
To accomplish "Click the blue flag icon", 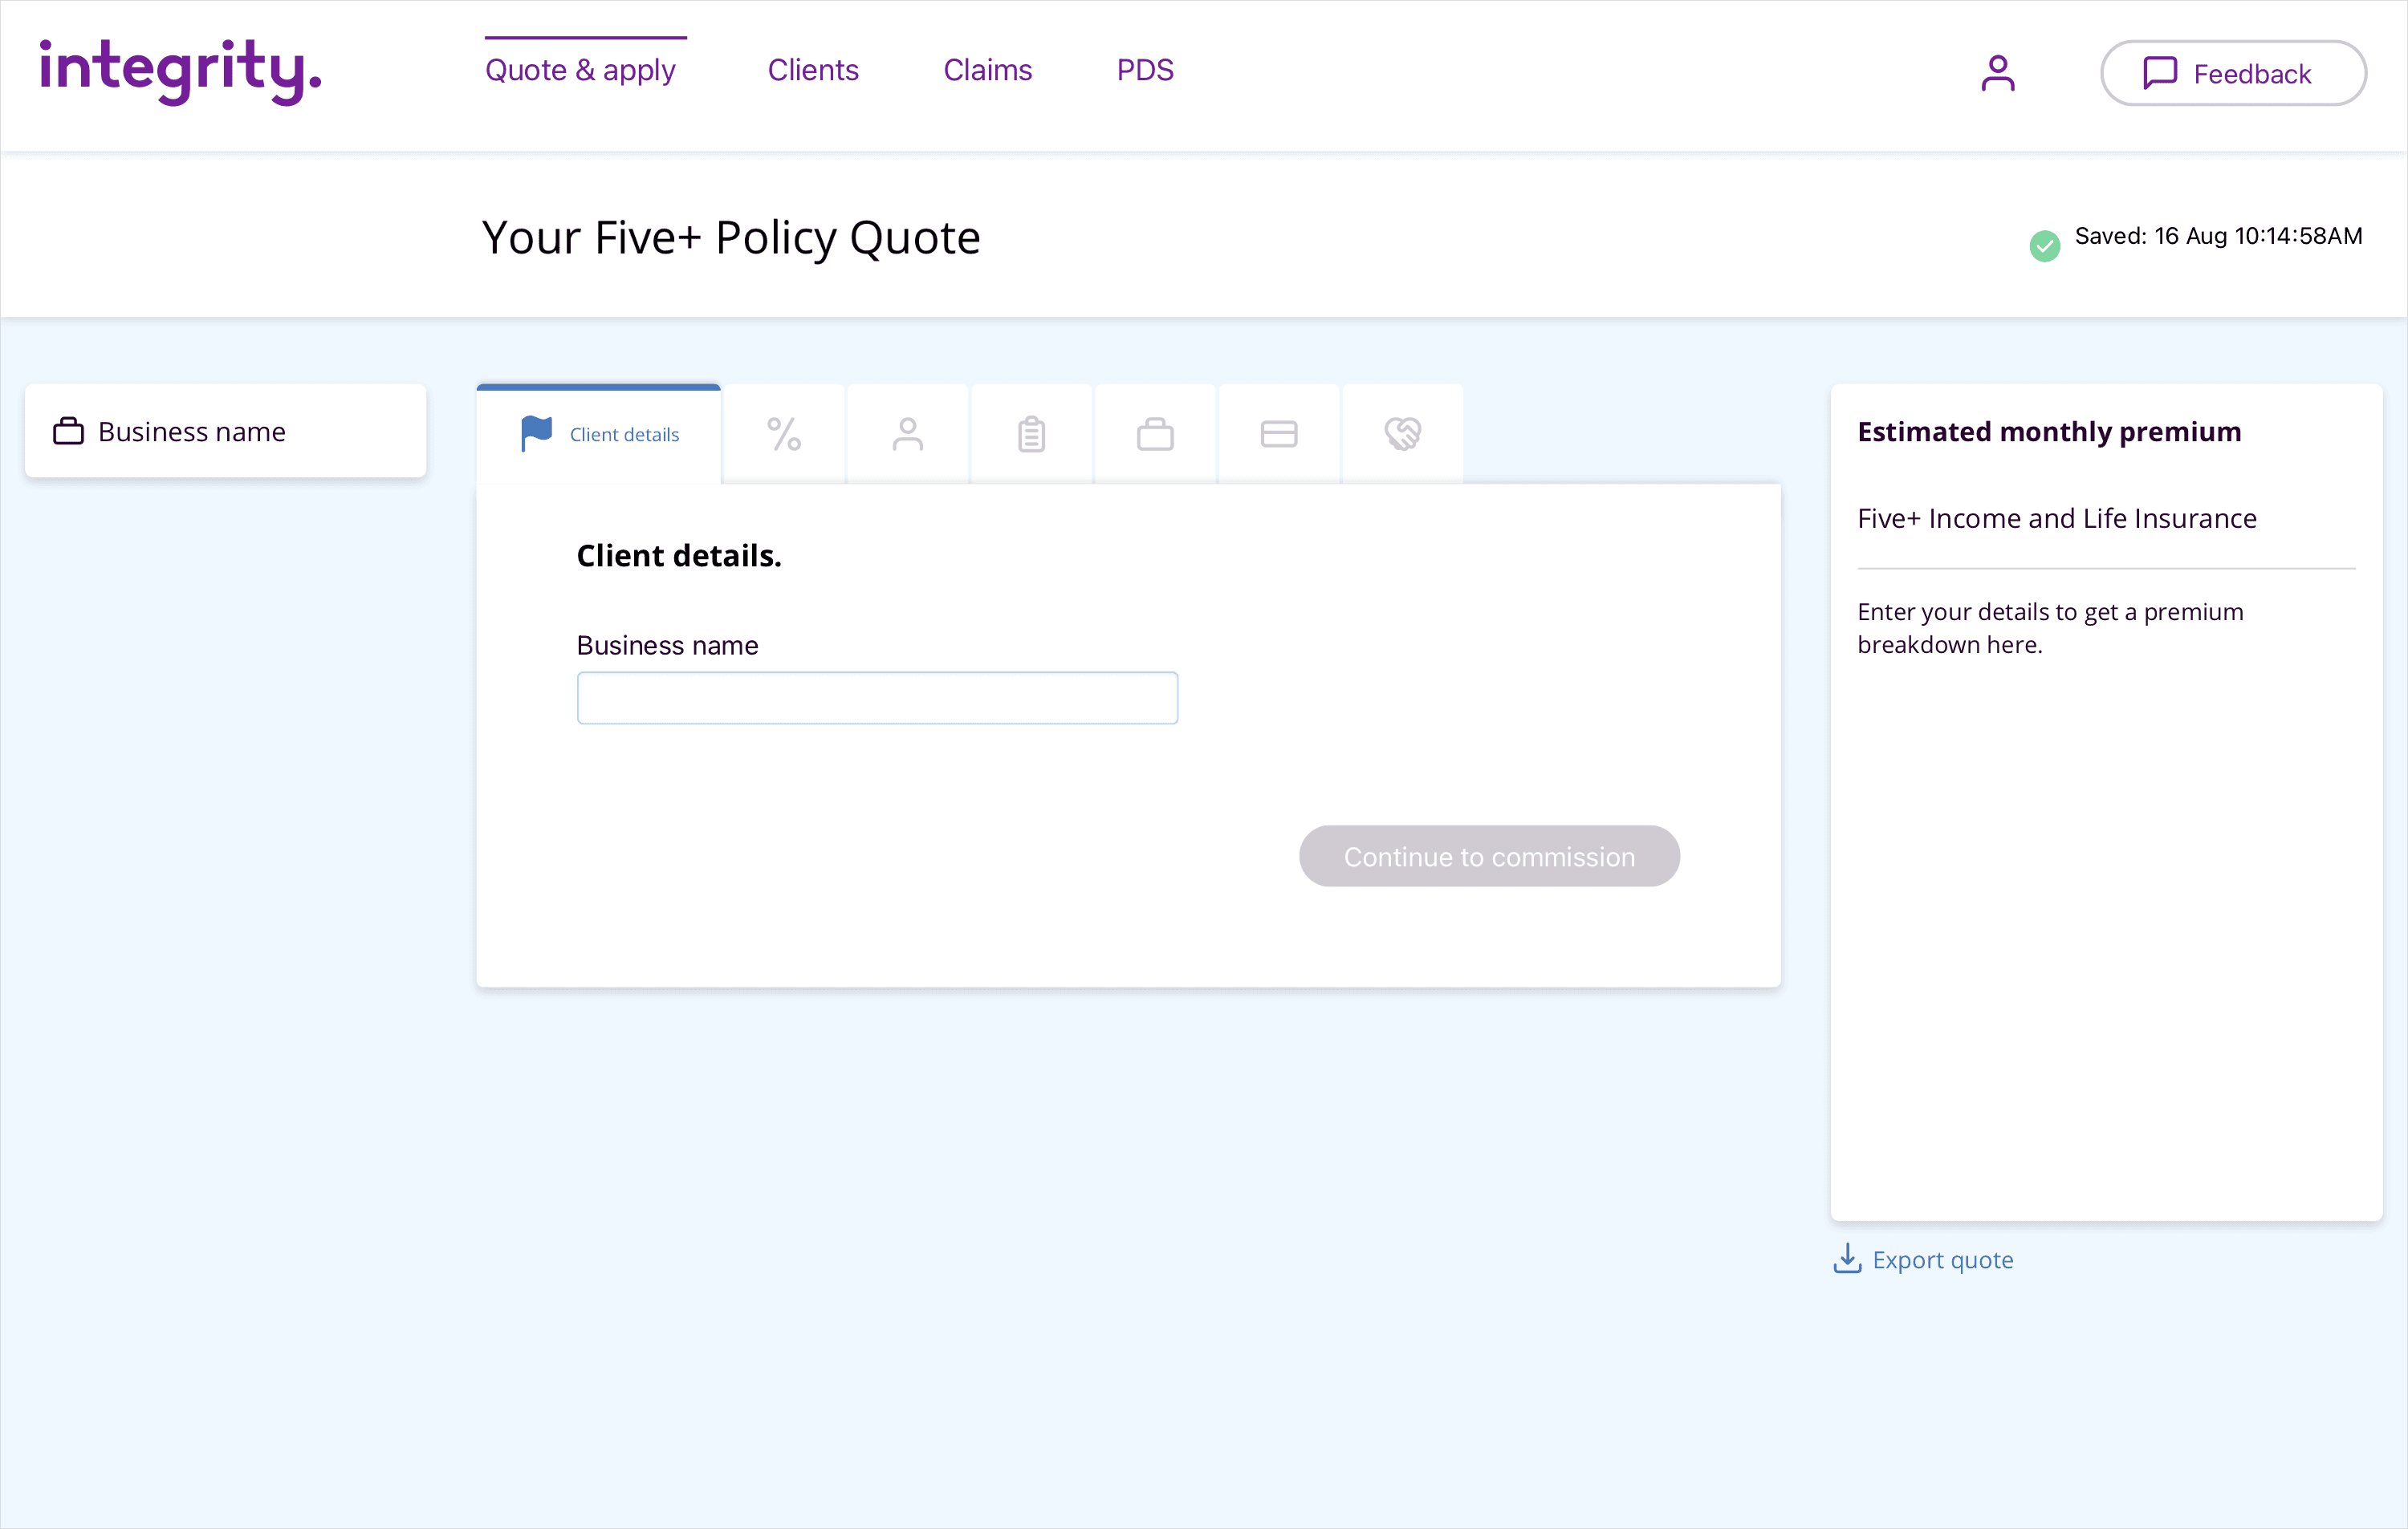I will (536, 432).
